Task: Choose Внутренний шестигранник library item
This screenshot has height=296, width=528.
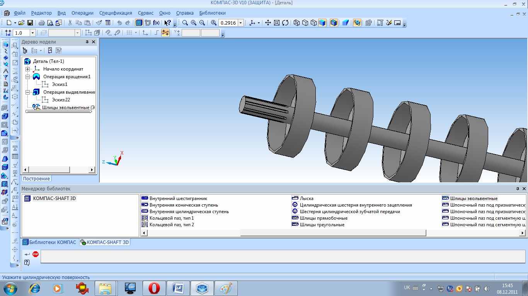Action: point(178,198)
